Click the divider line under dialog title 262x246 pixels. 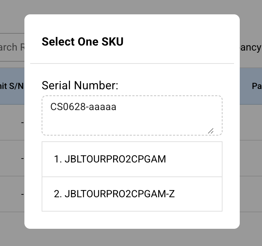pyautogui.click(x=132, y=63)
